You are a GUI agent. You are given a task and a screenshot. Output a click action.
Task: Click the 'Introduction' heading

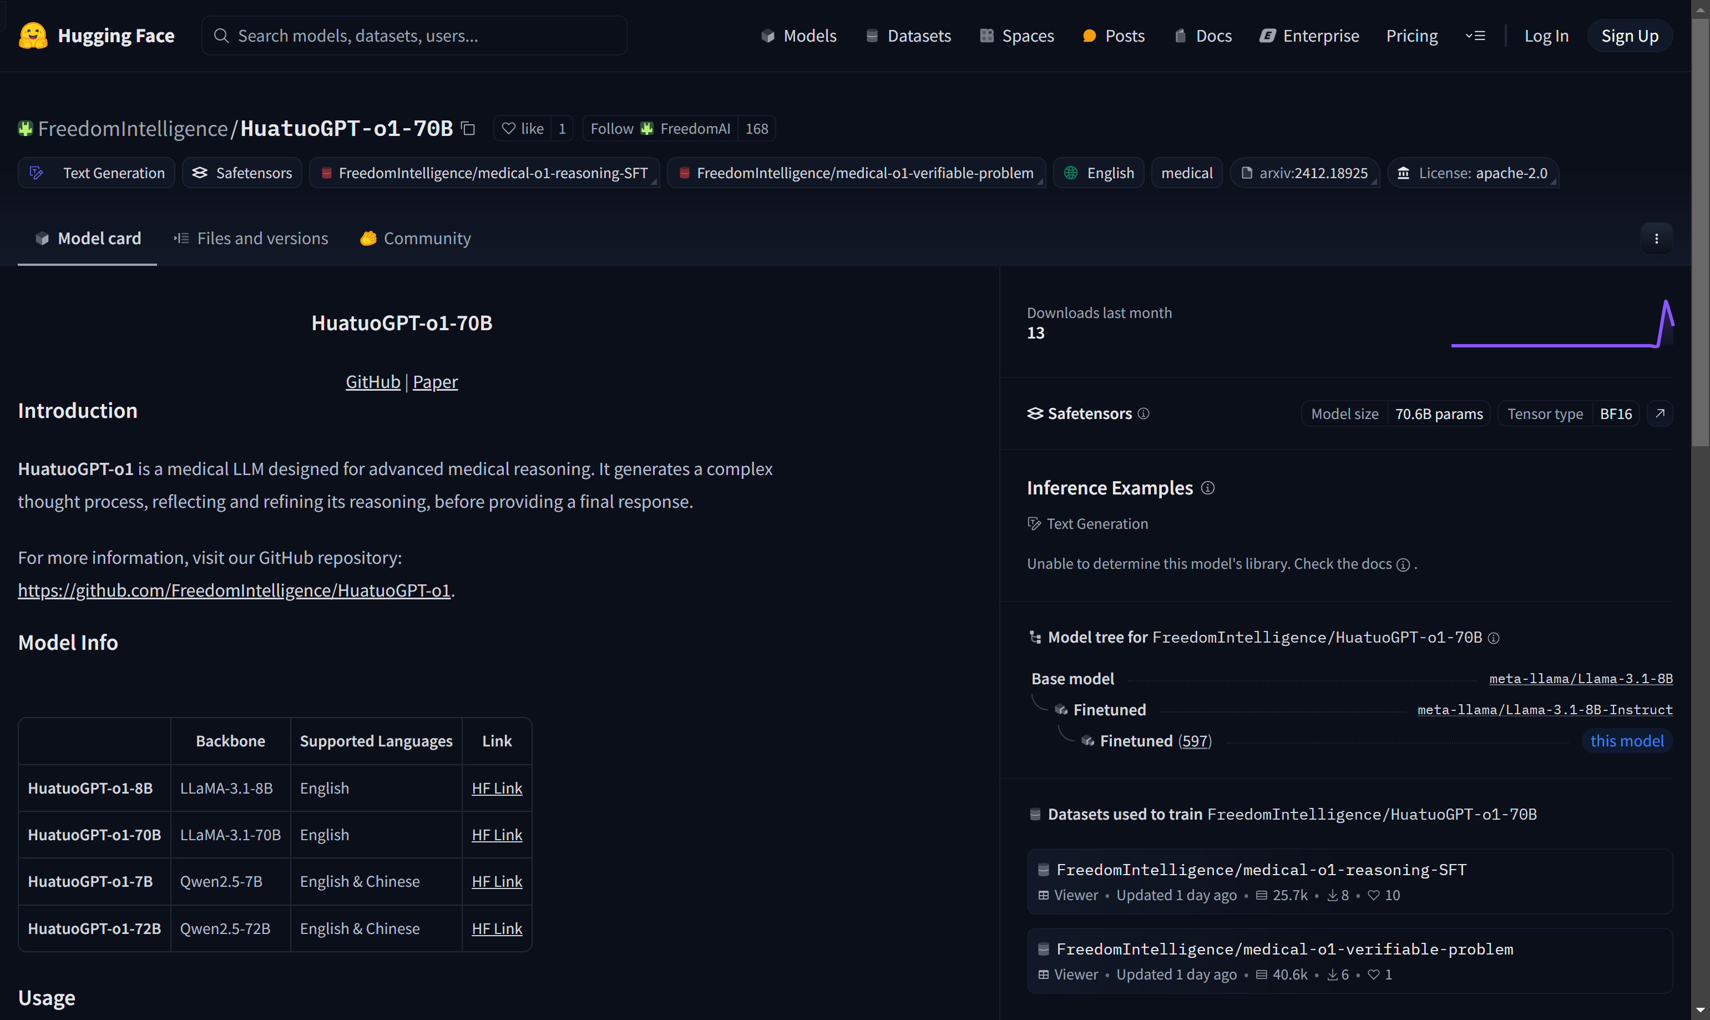click(x=78, y=411)
